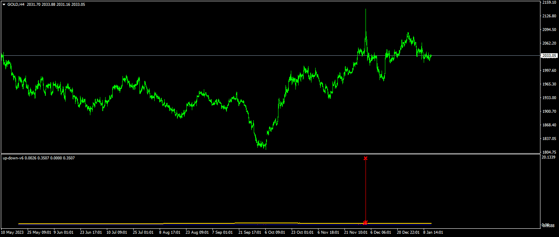This screenshot has height=237, width=559.
Task: Click the upper red X indicator marker
Action: point(366,158)
